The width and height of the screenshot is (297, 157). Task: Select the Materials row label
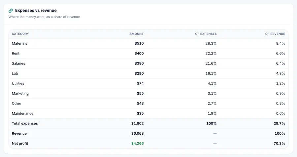pos(19,43)
